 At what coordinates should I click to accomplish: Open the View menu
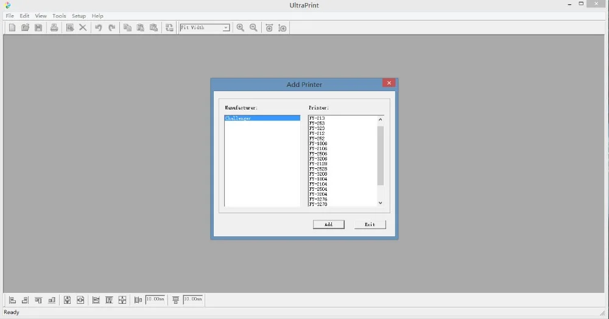[41, 16]
